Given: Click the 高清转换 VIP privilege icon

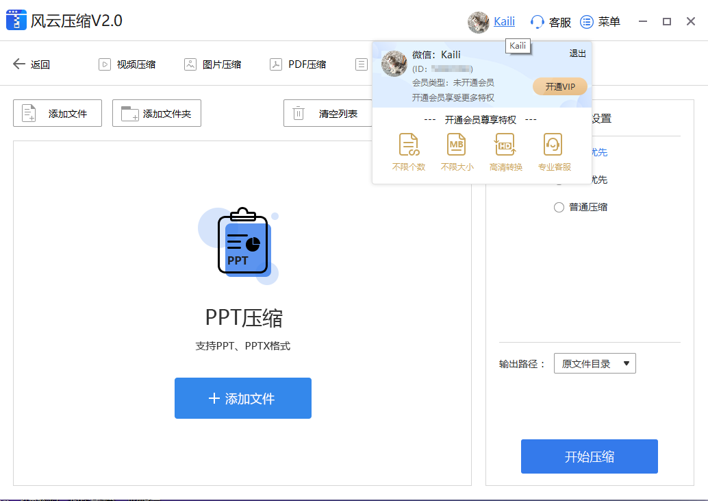Looking at the screenshot, I should [x=505, y=151].
